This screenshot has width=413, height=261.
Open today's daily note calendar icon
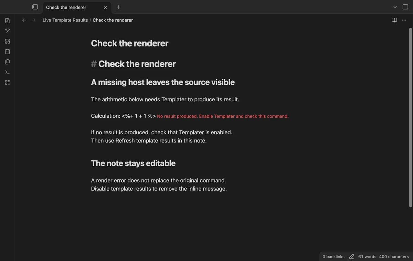(x=7, y=52)
